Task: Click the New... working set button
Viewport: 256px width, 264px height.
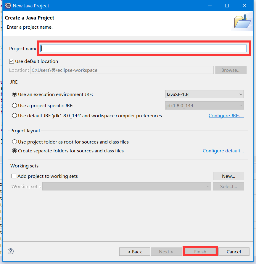Action: [x=228, y=176]
